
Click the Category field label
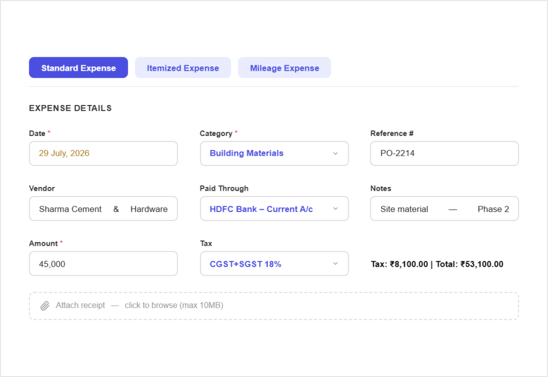pos(216,133)
